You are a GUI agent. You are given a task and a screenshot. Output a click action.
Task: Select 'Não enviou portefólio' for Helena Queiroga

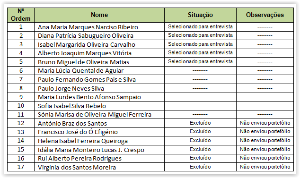point(265,140)
